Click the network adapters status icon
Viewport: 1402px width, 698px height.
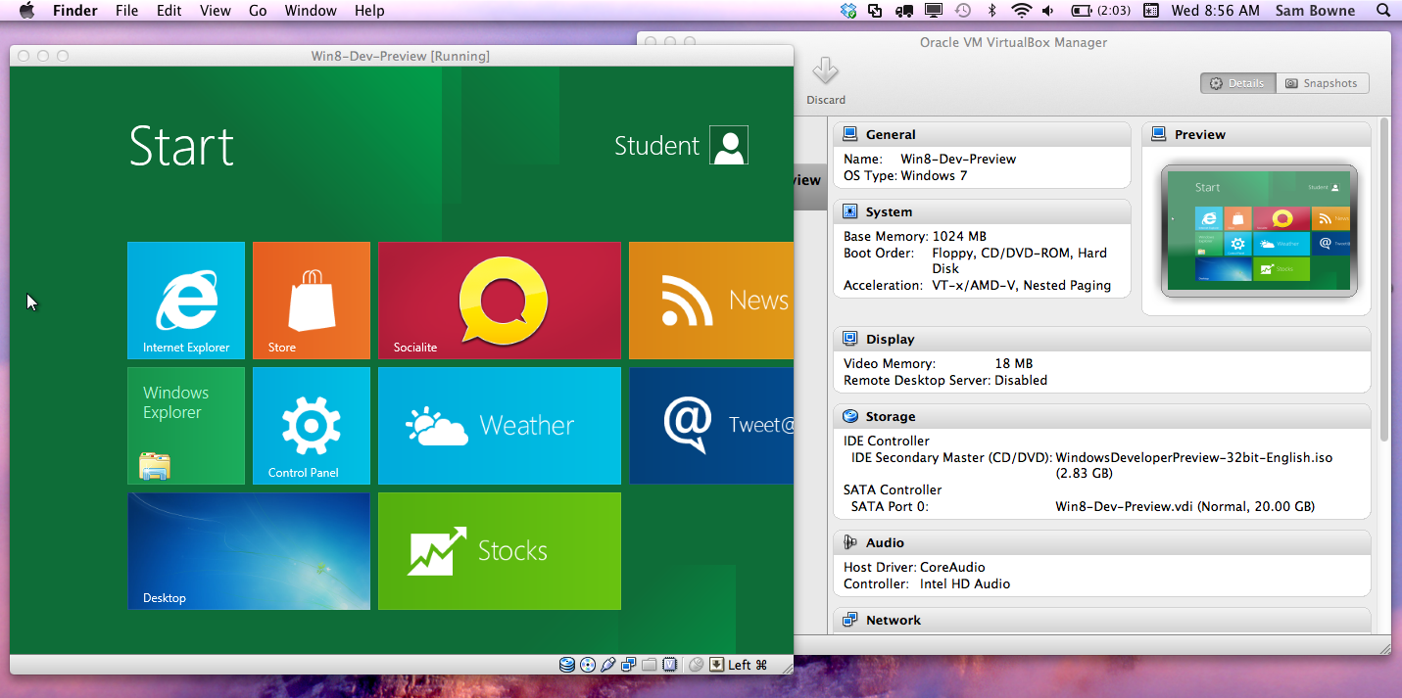629,665
